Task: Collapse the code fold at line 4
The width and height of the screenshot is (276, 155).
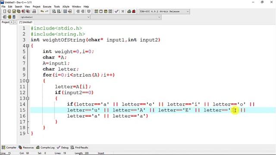Action: (x=28, y=46)
